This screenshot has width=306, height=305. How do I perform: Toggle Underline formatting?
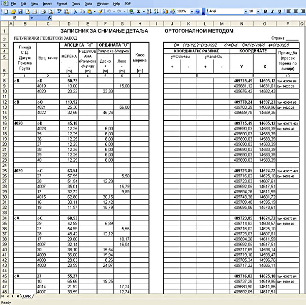tap(280, 11)
